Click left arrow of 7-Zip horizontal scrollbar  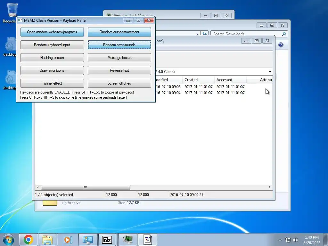pos(38,187)
